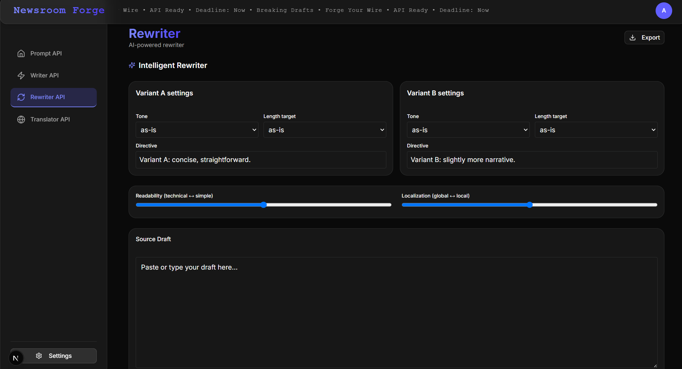
Task: Click the Export button
Action: [x=644, y=38]
